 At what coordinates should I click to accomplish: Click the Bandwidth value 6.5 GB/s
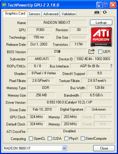[96, 95]
